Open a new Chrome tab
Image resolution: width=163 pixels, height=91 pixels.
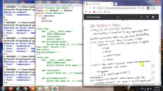[x=116, y=4]
